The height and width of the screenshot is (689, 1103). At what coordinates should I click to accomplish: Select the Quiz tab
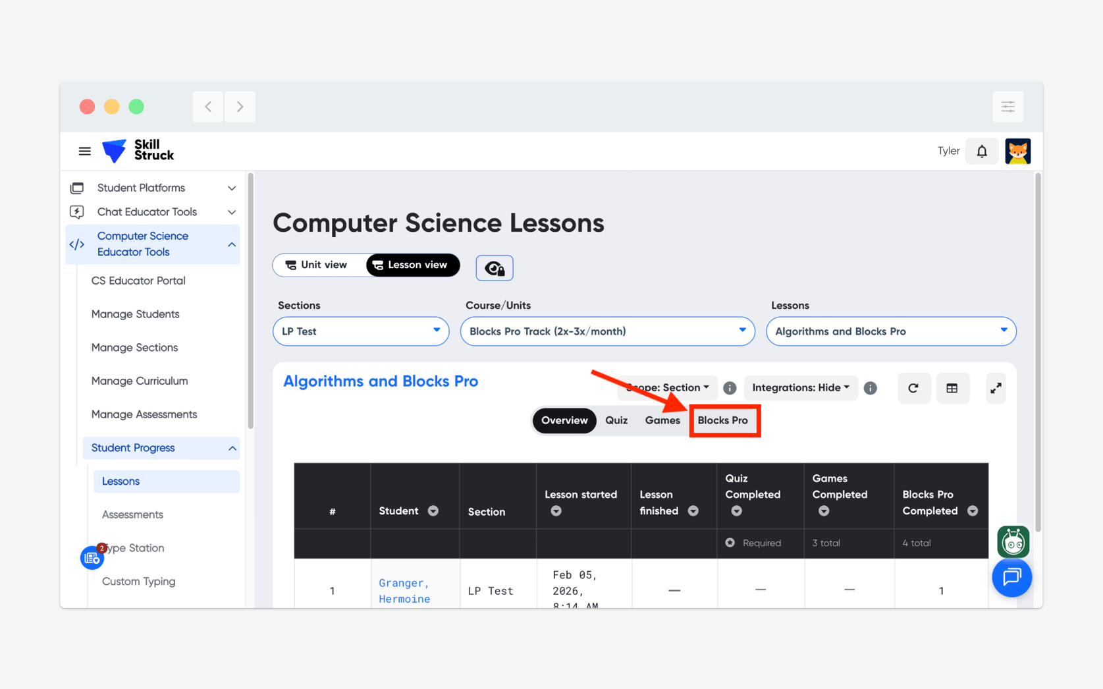pos(616,420)
